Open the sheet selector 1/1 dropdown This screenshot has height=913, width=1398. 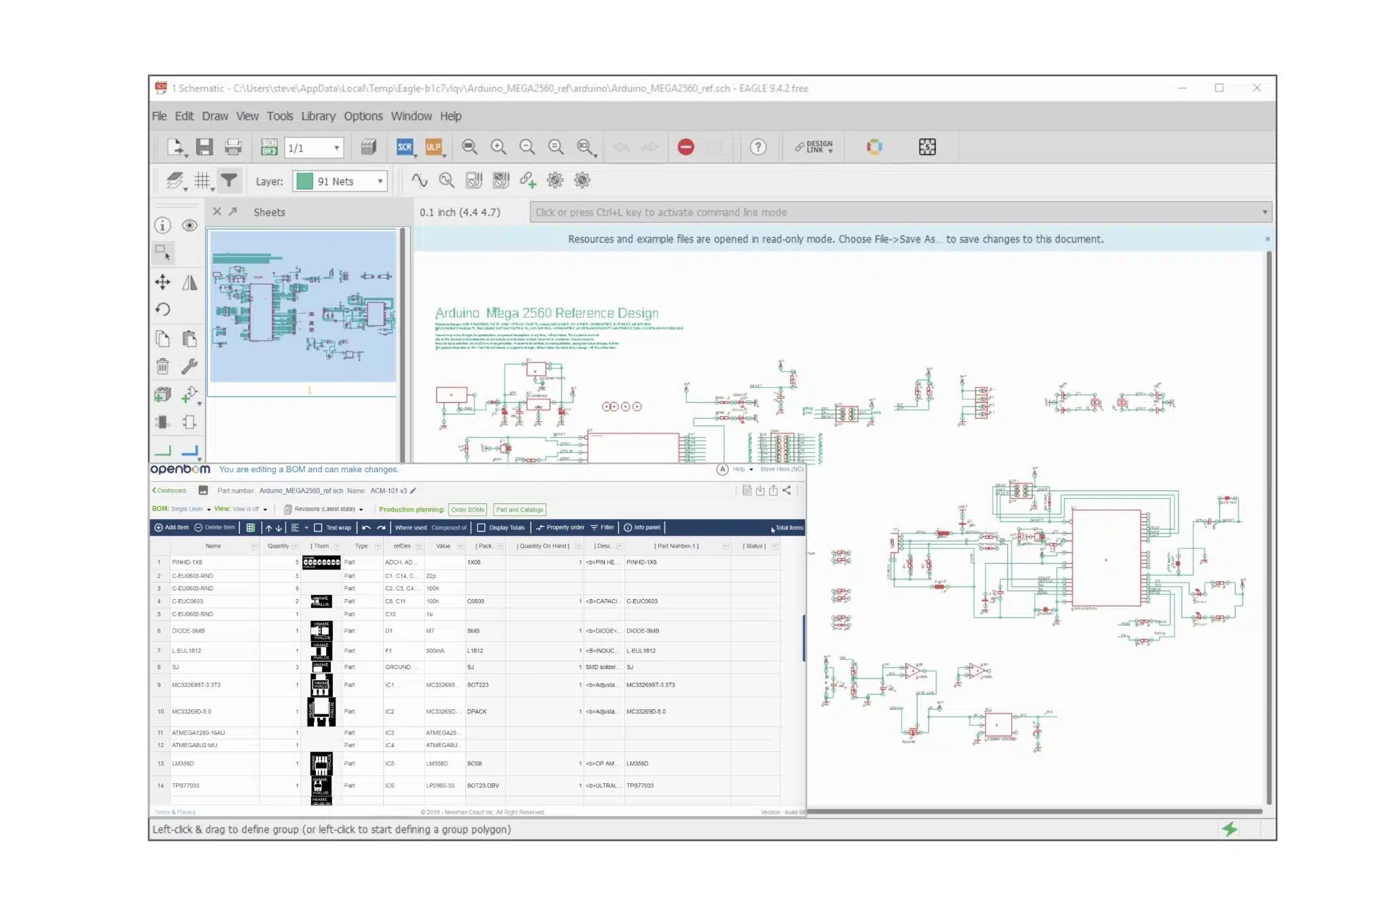pyautogui.click(x=314, y=147)
